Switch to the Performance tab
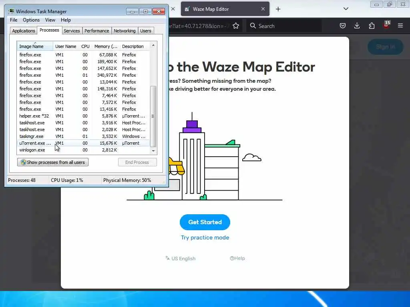The width and height of the screenshot is (410, 307). pyautogui.click(x=96, y=31)
